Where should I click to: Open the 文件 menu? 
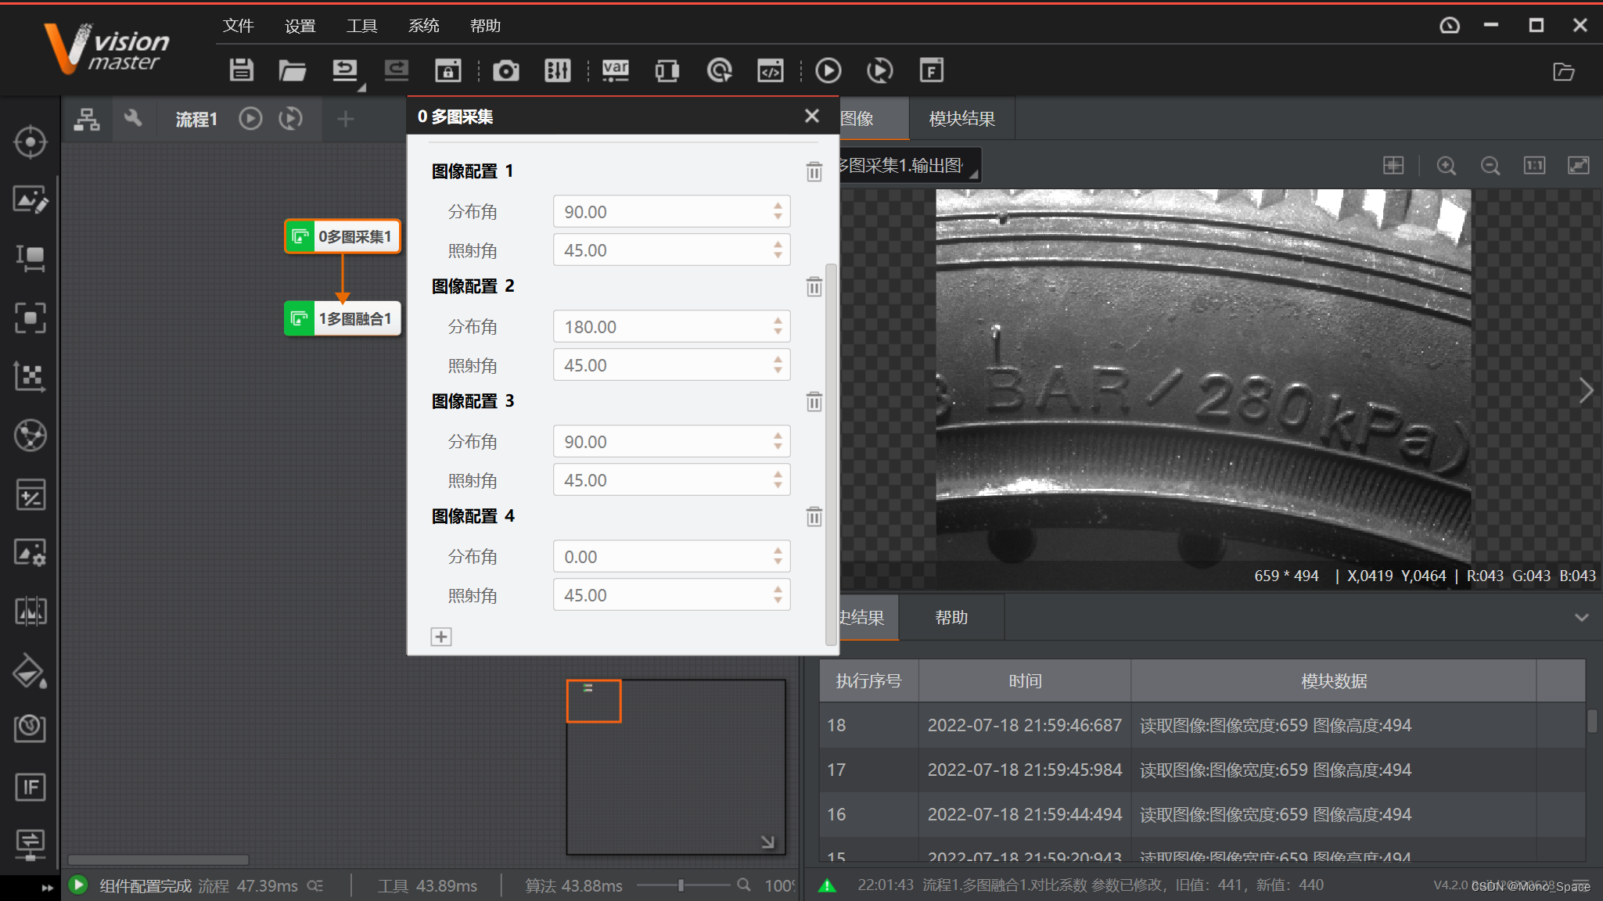tap(238, 26)
